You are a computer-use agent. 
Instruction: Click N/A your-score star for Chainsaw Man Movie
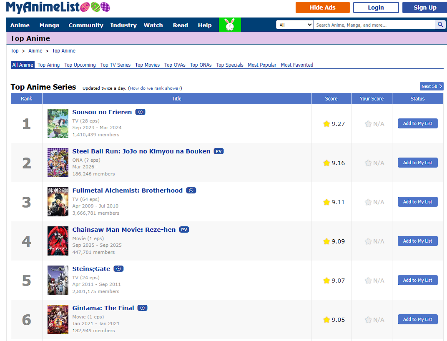[368, 241]
